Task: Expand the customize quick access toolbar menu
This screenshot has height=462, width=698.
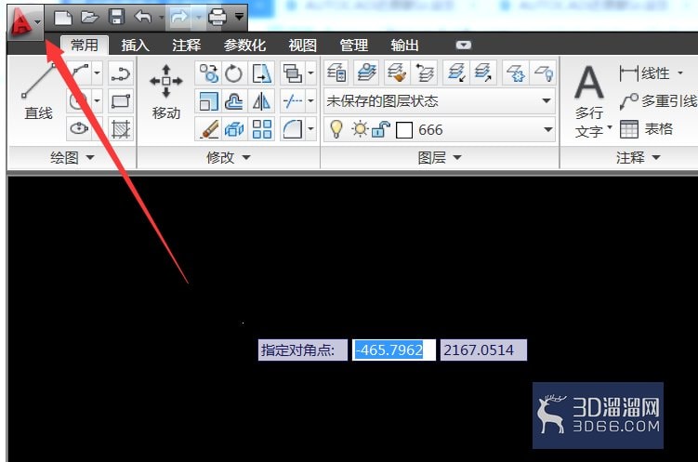Action: [239, 18]
